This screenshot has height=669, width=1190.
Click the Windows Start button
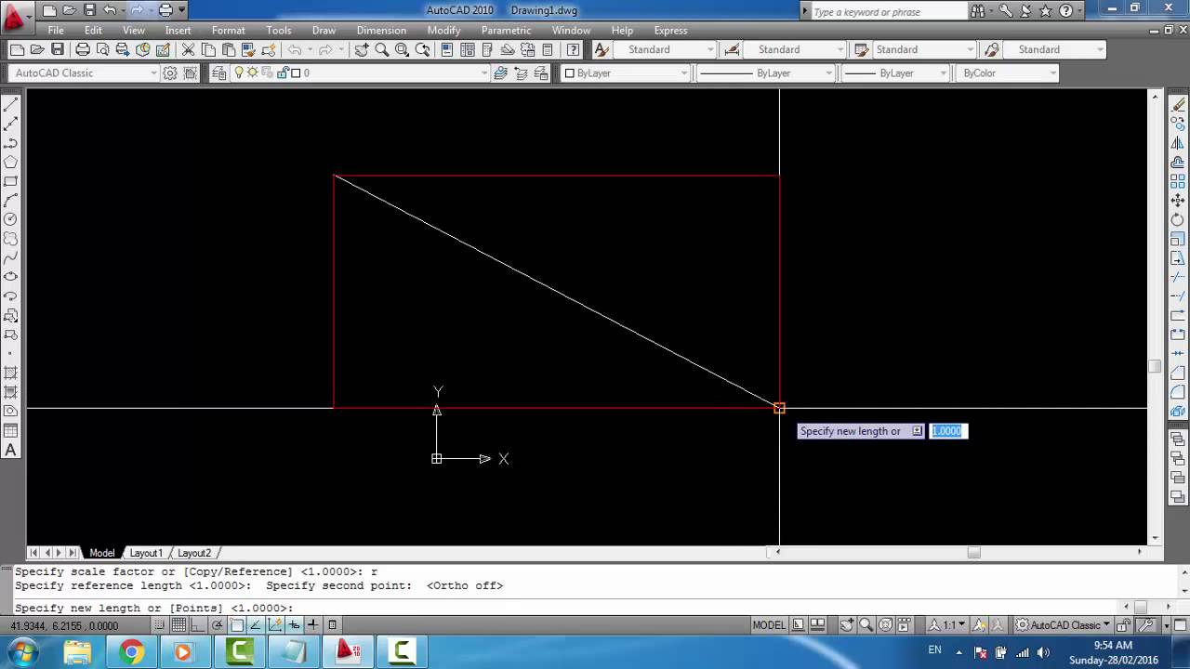pyautogui.click(x=22, y=651)
